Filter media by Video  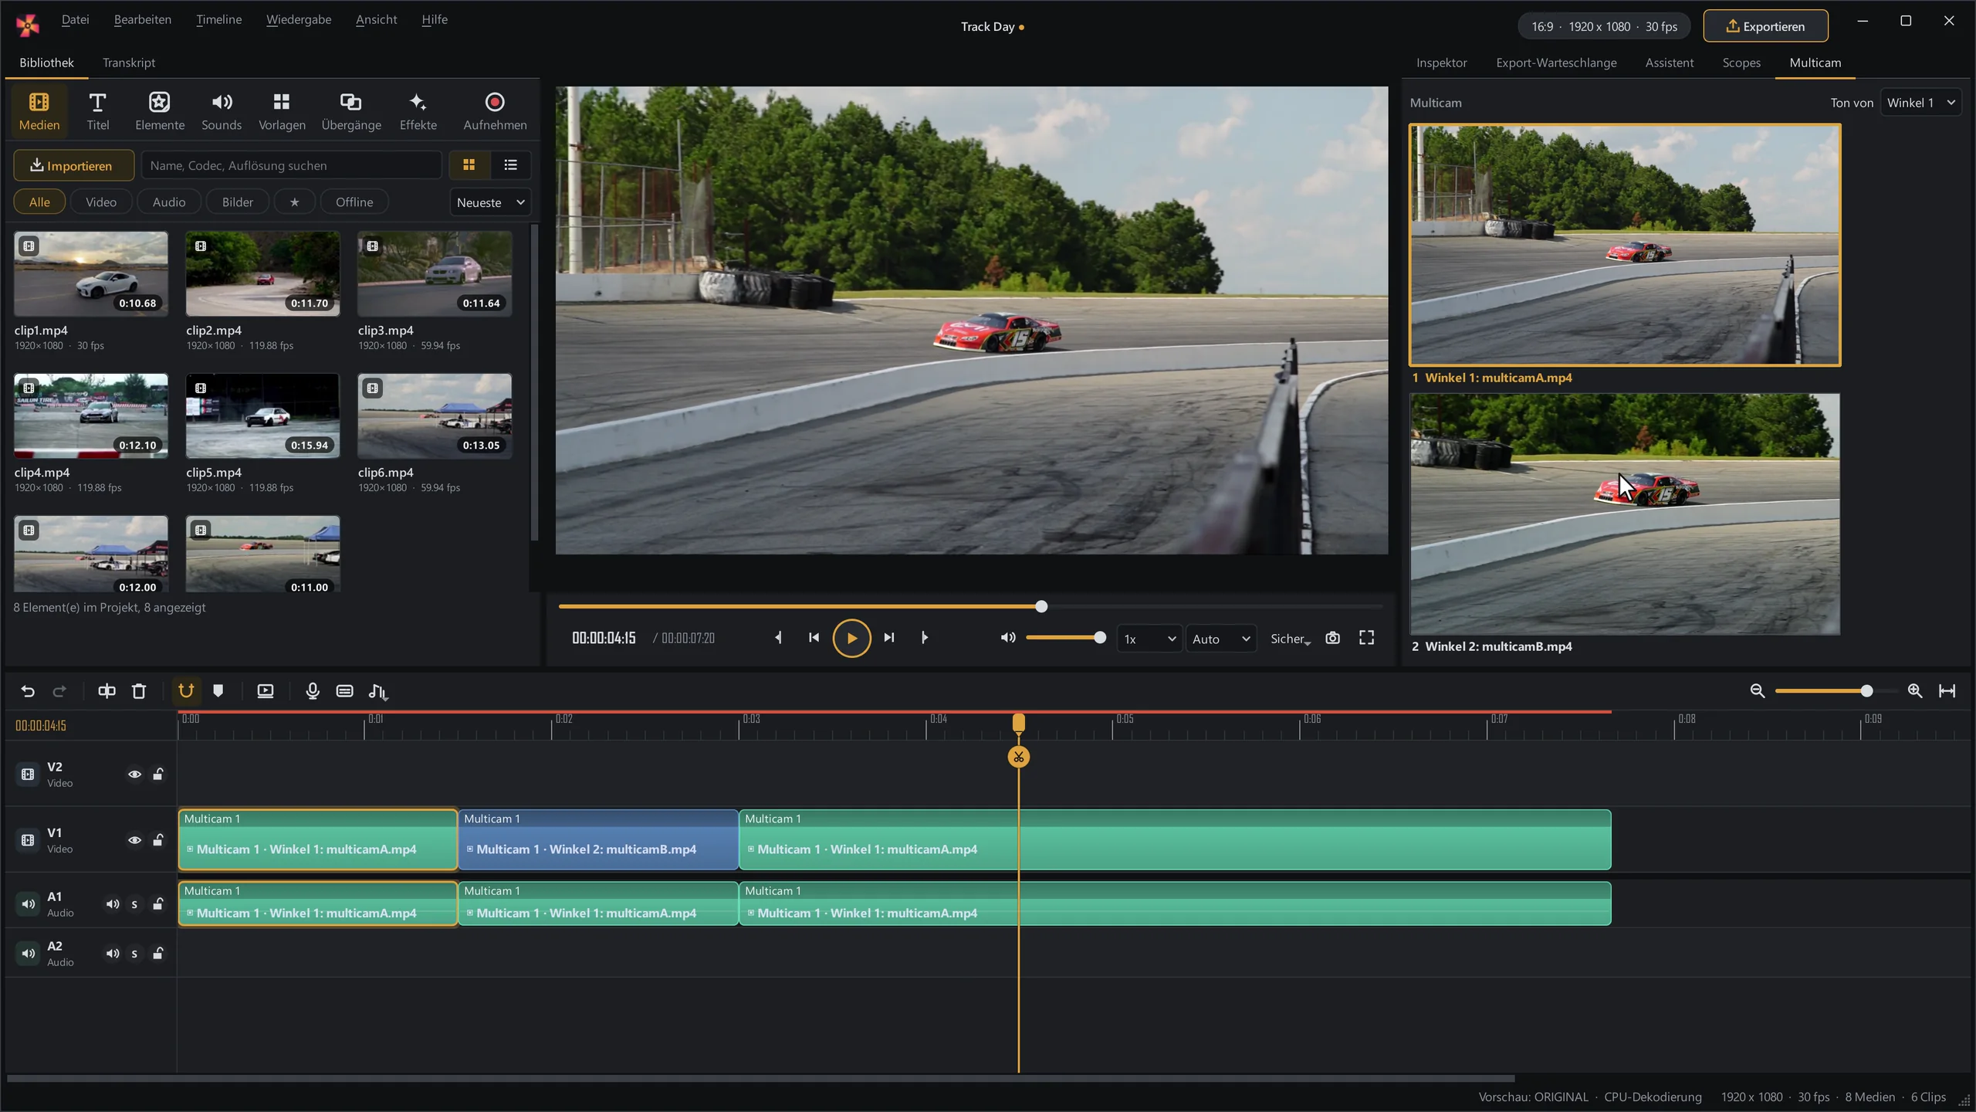tap(101, 202)
